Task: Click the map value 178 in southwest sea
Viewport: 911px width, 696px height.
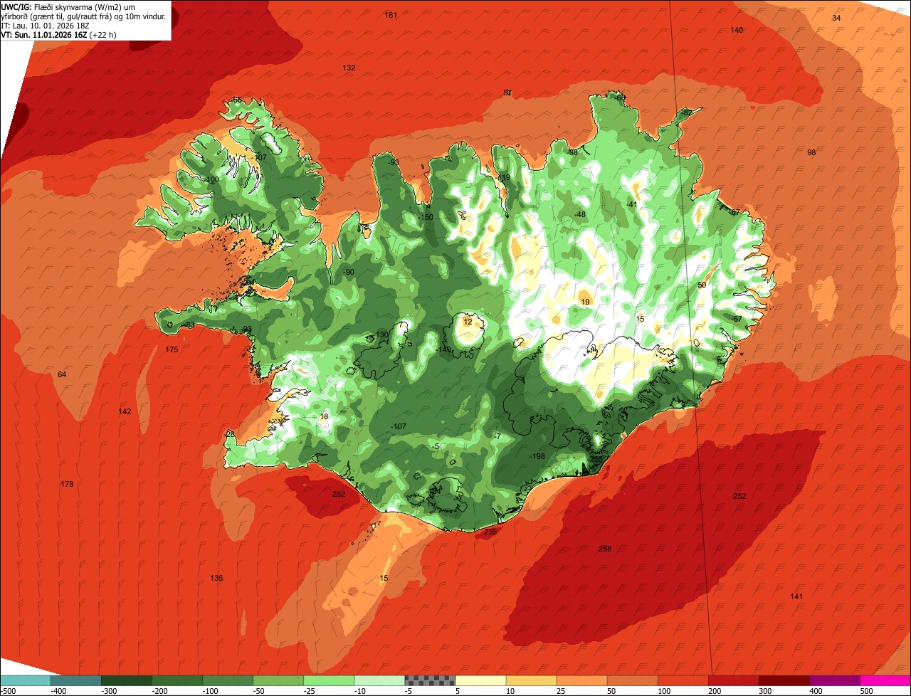Action: [67, 484]
